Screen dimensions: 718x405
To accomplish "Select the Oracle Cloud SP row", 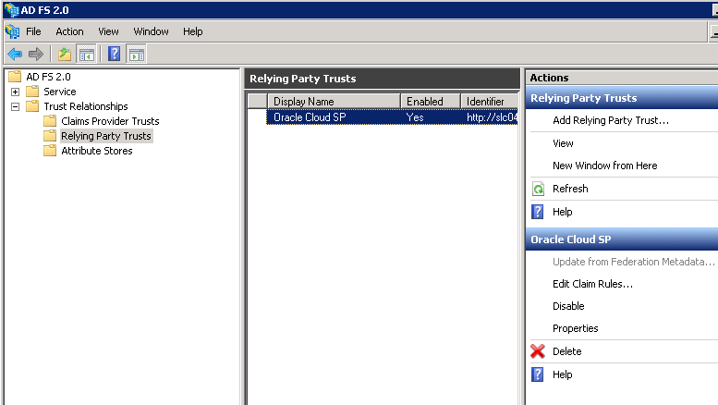I will coord(392,117).
